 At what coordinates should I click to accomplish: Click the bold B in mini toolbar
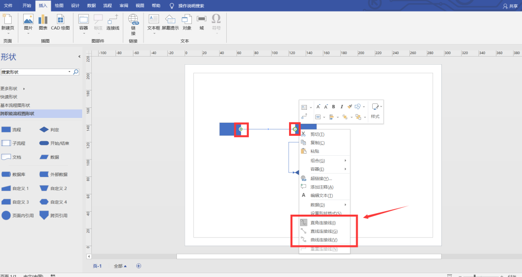[333, 107]
